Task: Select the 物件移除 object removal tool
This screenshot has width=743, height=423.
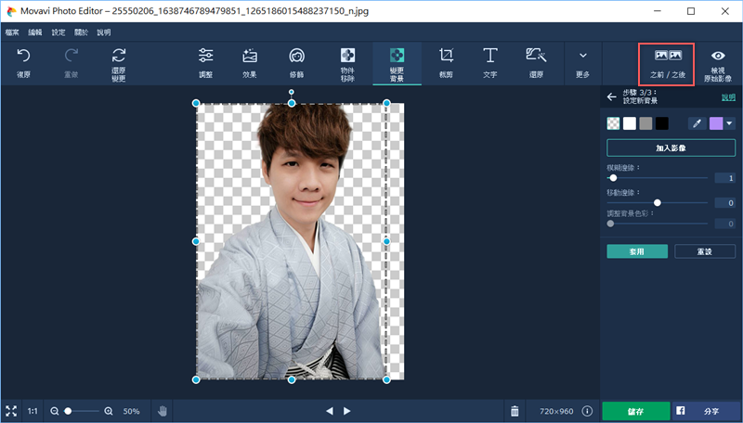Action: click(347, 64)
